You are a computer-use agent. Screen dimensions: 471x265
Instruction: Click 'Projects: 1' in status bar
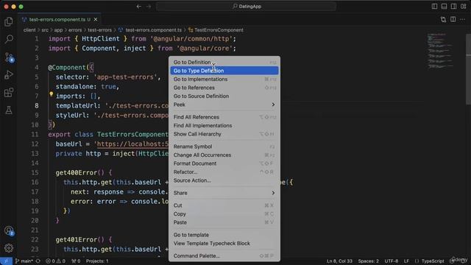coord(97,261)
